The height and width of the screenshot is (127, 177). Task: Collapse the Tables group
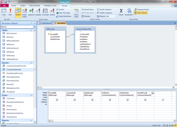click(x=31, y=30)
